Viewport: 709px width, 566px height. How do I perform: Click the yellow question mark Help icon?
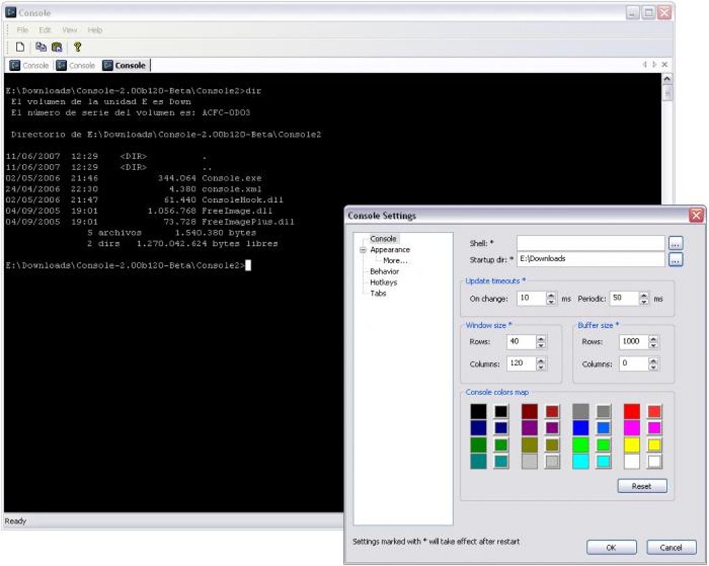pyautogui.click(x=77, y=47)
